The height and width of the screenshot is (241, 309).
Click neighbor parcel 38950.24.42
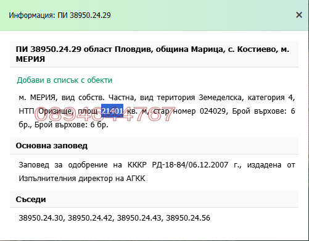point(89,218)
